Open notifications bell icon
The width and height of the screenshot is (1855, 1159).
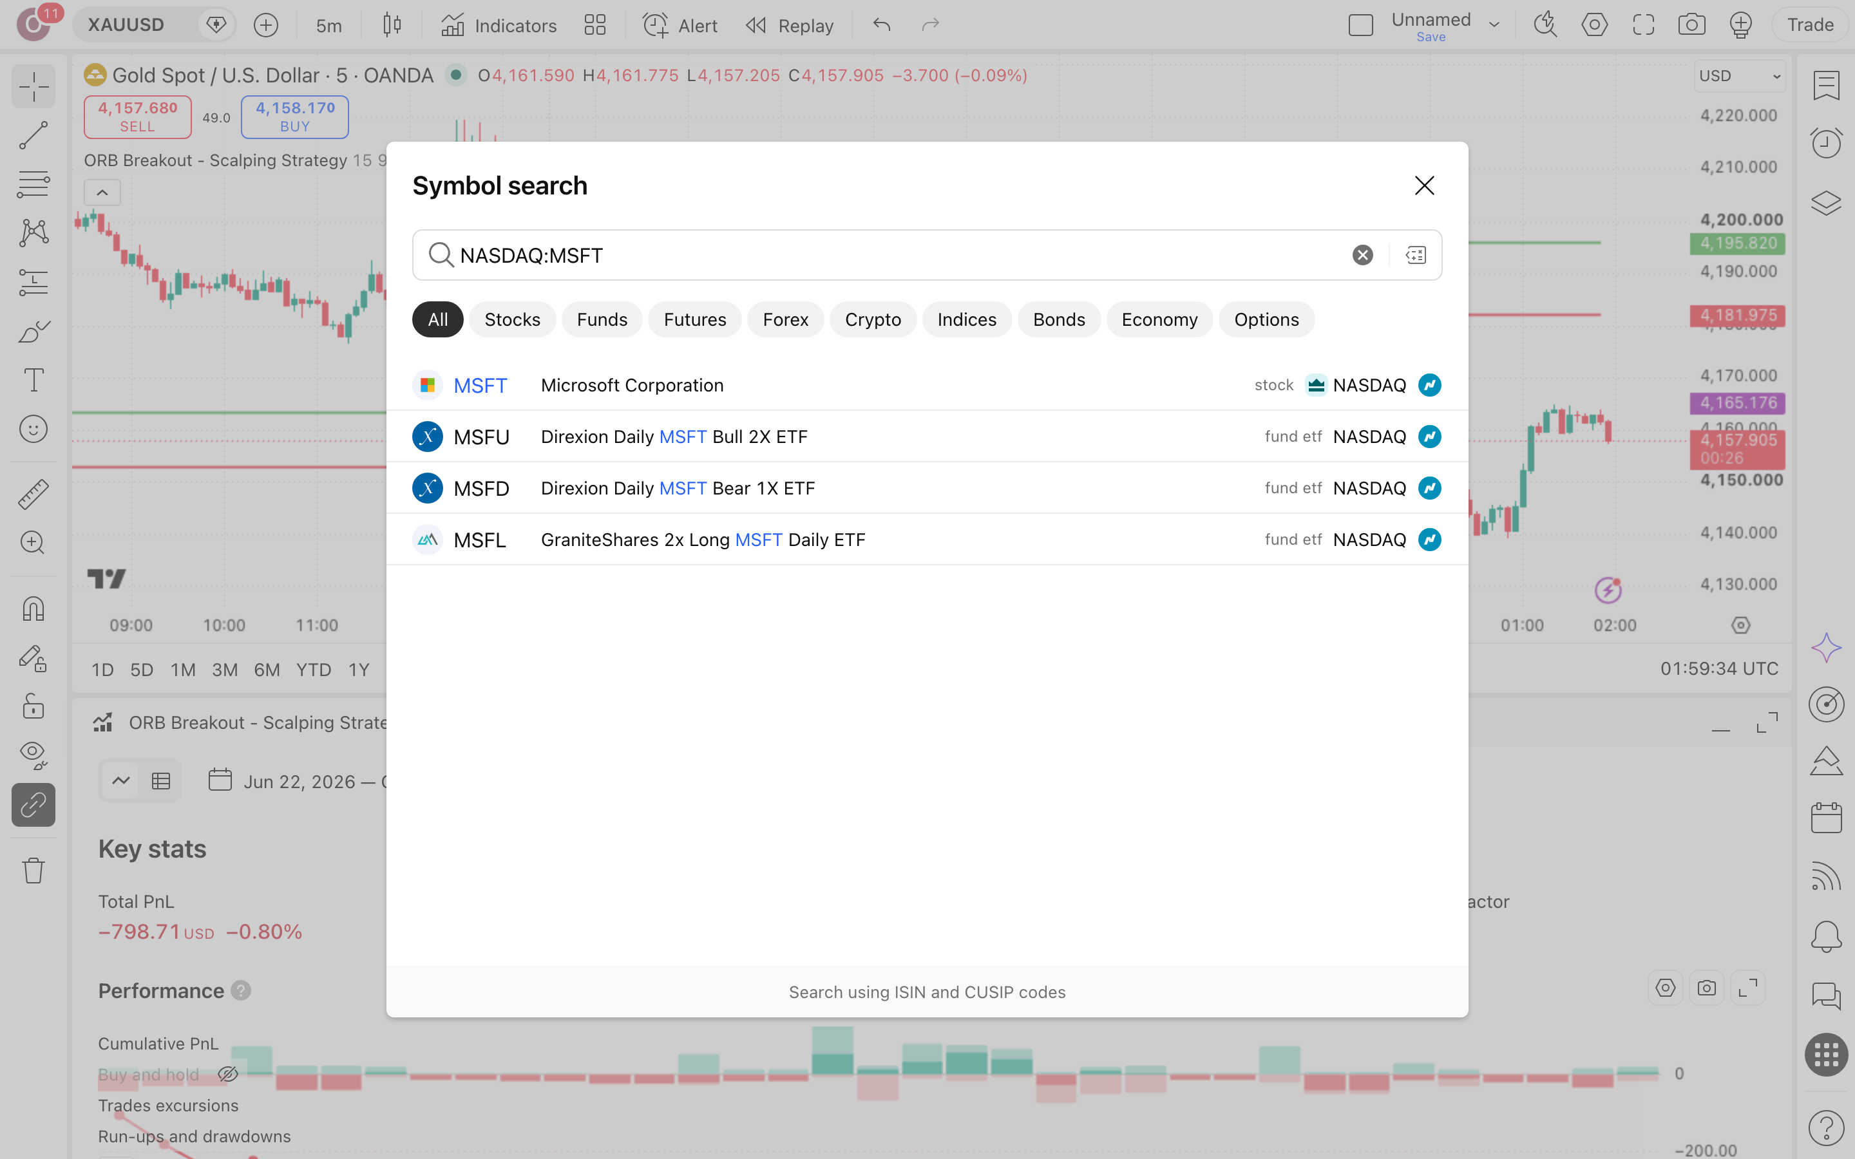(1826, 936)
